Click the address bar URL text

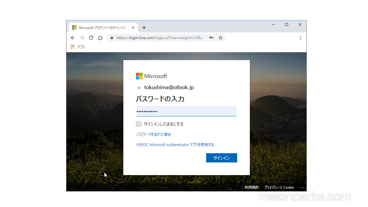160,38
